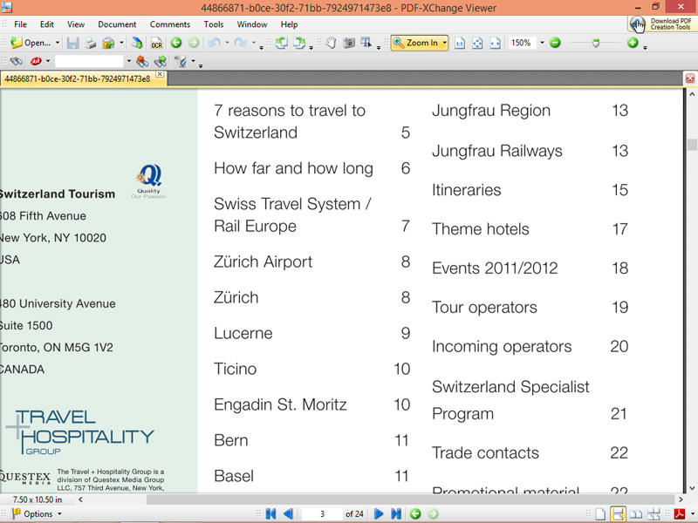Enable Single Page layout
Viewport: 698px width, 523px height.
[600, 514]
